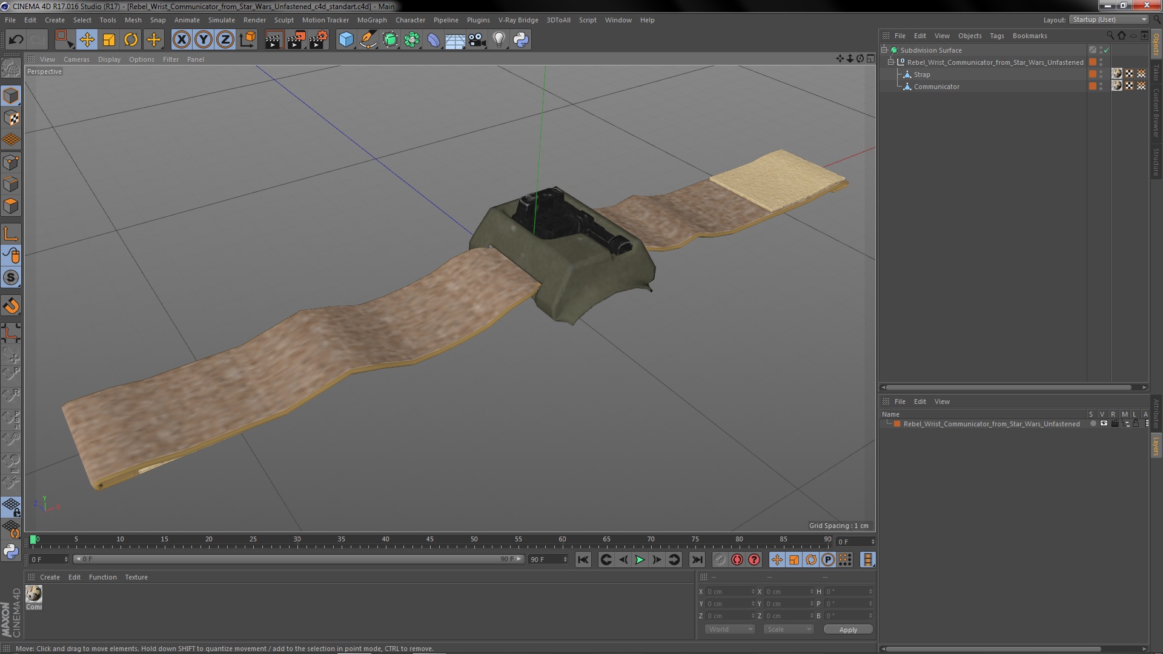
Task: Open the World coordinate dropdown
Action: coord(730,630)
